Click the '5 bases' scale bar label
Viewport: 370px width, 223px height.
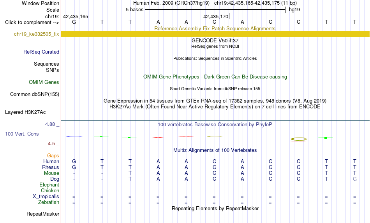[x=134, y=10]
